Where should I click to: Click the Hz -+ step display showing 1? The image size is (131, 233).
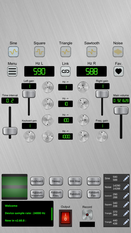tap(65, 87)
